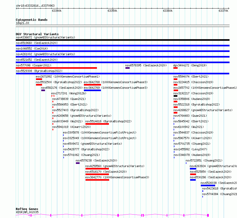Screen dimensions: 237x218
Task: Click nsv6579238 (Sedlazeck2020) label
Action: tap(96, 160)
